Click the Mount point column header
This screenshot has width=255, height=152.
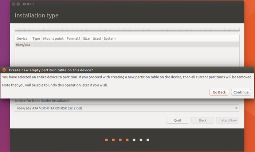[x=53, y=39]
